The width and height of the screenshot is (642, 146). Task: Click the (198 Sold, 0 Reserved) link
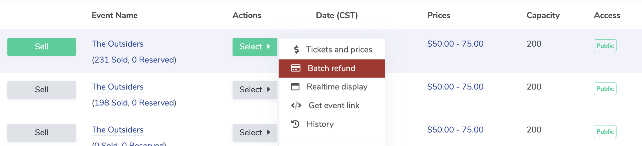[x=134, y=103]
